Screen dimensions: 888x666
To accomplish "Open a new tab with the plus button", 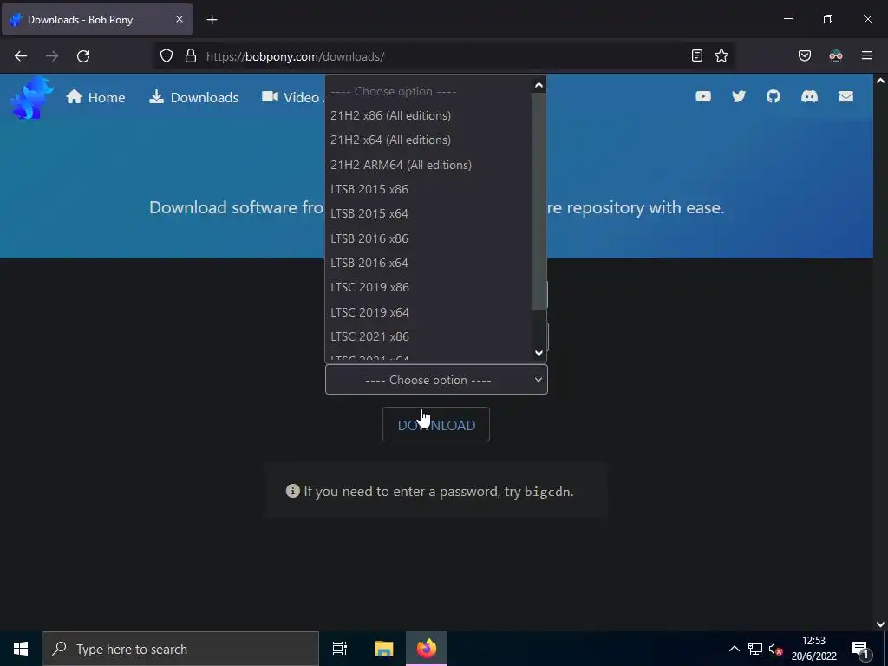I will pos(212,20).
